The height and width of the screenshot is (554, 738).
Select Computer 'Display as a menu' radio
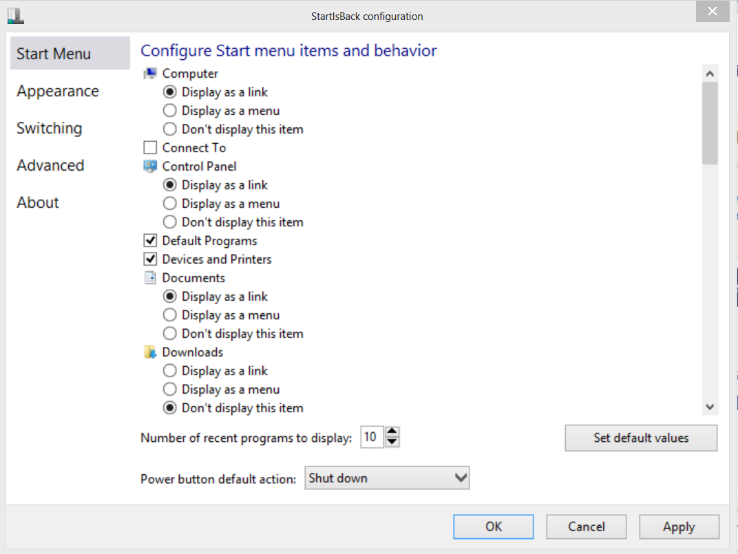pos(170,111)
